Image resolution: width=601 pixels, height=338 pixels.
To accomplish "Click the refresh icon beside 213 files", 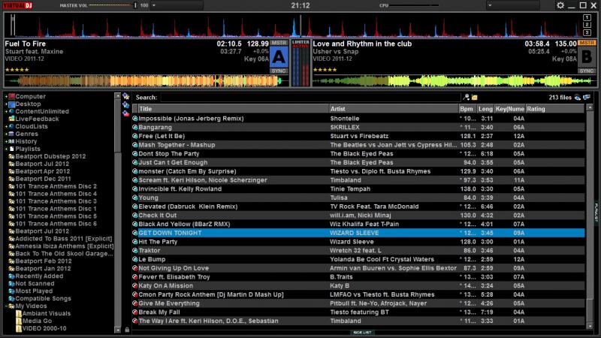I will point(578,98).
